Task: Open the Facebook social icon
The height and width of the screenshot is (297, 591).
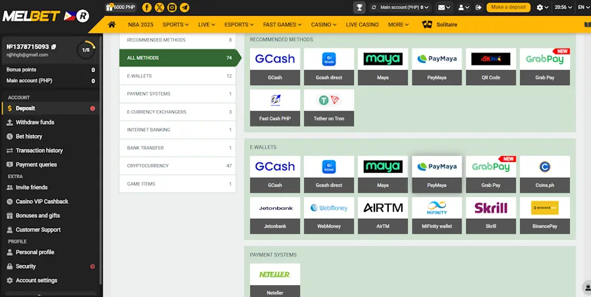Action: pos(146,7)
